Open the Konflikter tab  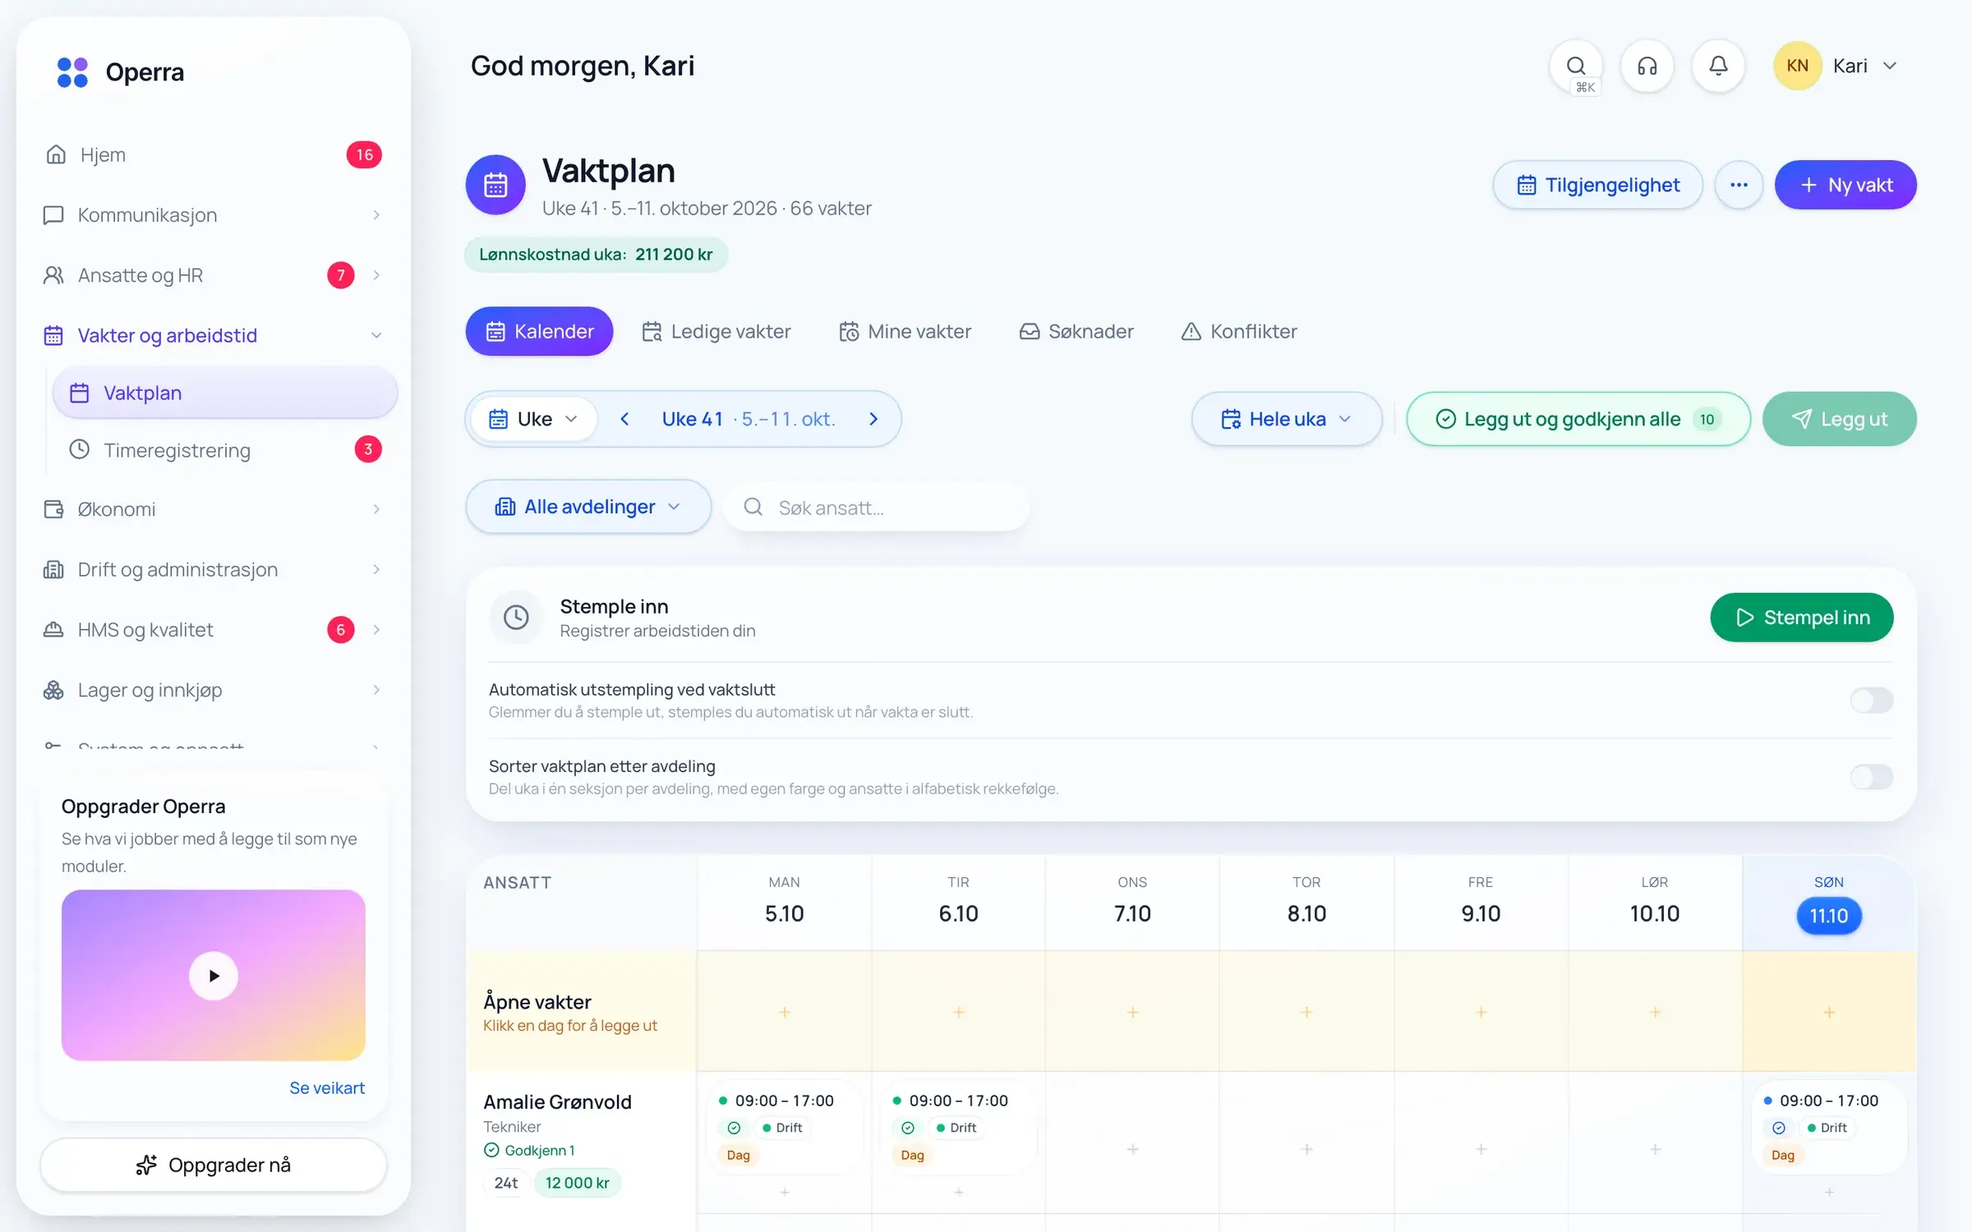1239,331
